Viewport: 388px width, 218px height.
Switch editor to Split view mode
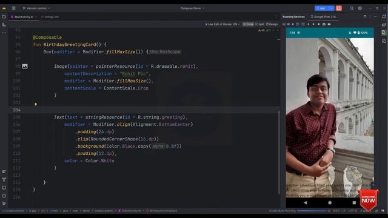tap(259, 24)
